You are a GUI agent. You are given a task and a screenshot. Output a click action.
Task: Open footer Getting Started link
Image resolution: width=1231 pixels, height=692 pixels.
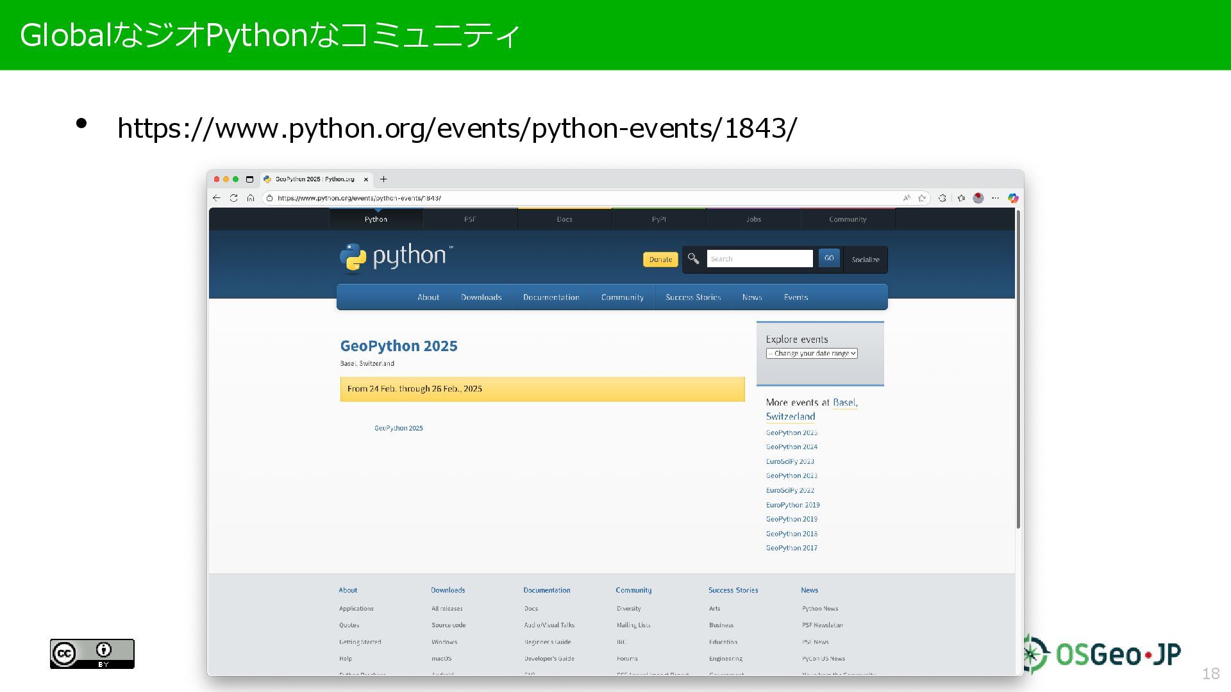[x=360, y=642]
